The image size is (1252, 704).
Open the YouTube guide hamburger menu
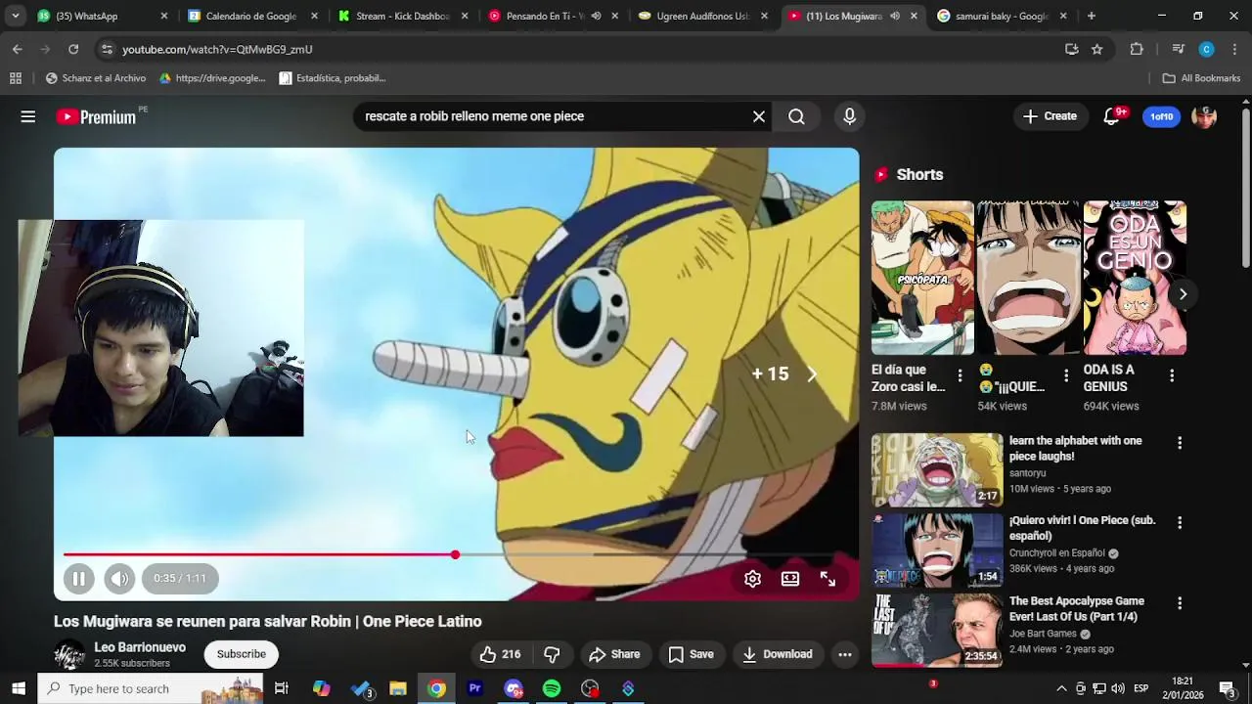(27, 116)
